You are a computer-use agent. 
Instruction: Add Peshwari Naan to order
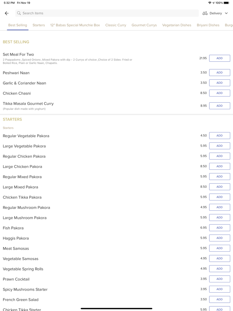click(219, 73)
